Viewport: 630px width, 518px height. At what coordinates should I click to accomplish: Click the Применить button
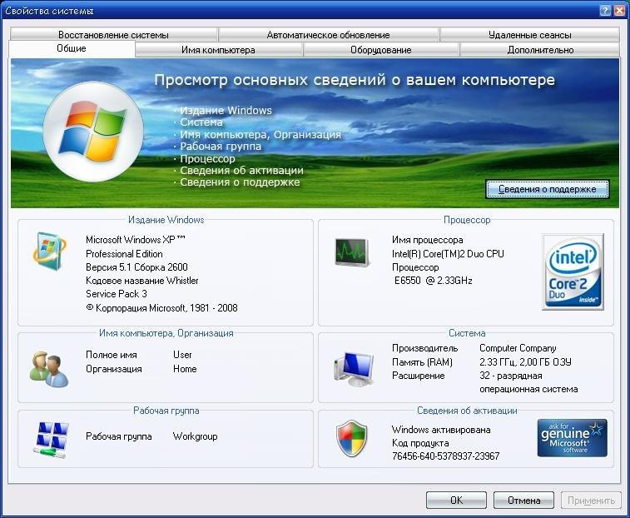[x=591, y=501]
